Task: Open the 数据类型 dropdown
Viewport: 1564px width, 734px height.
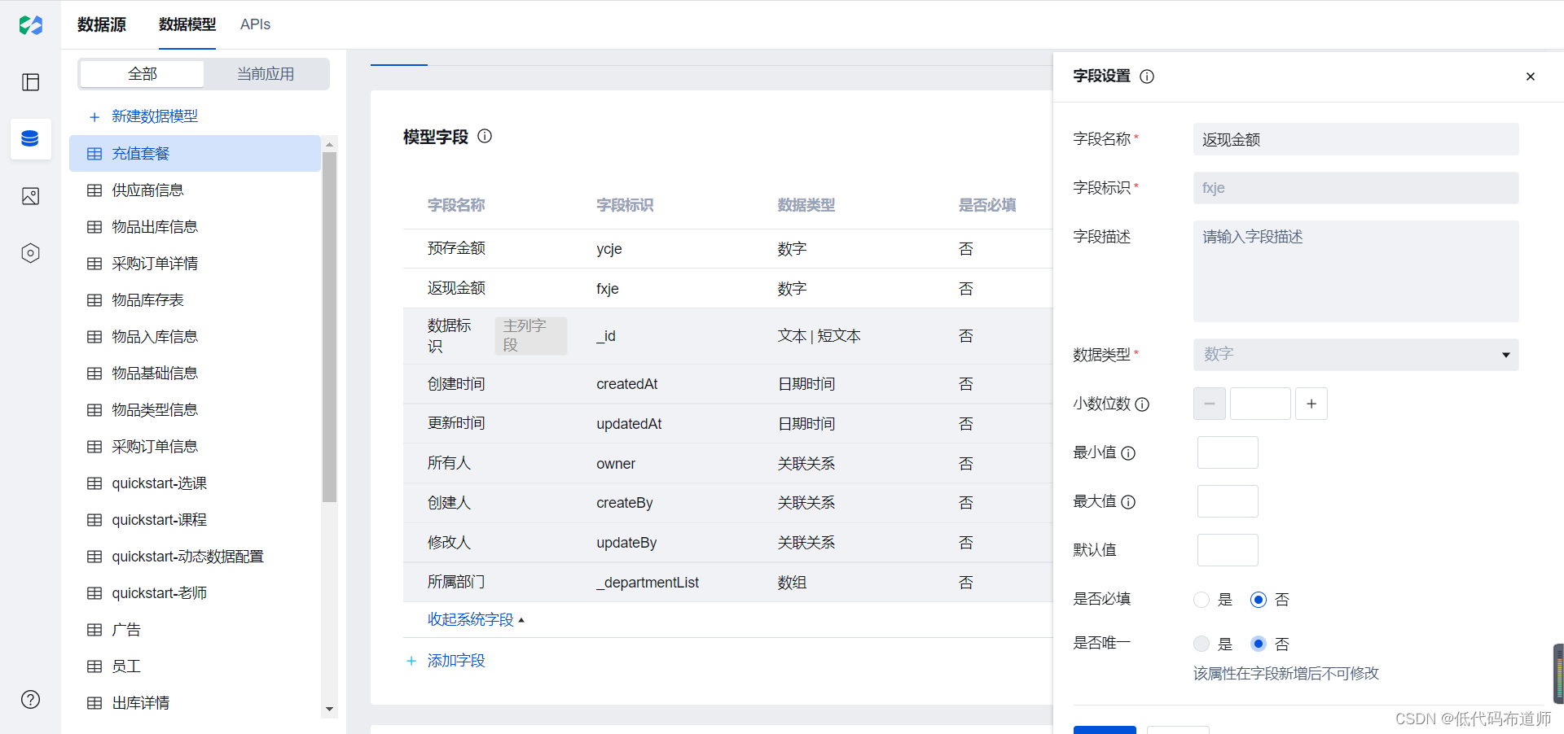Action: [x=1356, y=355]
